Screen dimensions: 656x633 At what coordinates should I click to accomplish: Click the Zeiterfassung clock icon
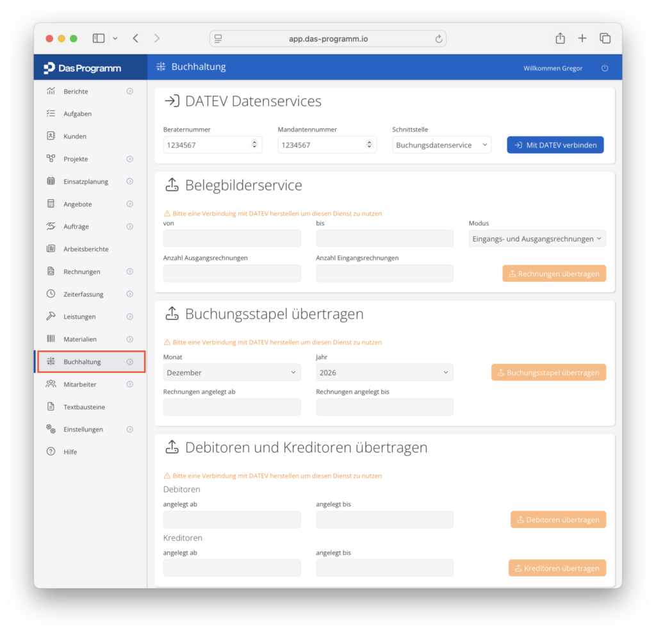51,294
